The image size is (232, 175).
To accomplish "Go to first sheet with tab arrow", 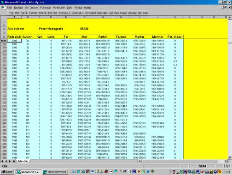I will pyautogui.click(x=2, y=161).
